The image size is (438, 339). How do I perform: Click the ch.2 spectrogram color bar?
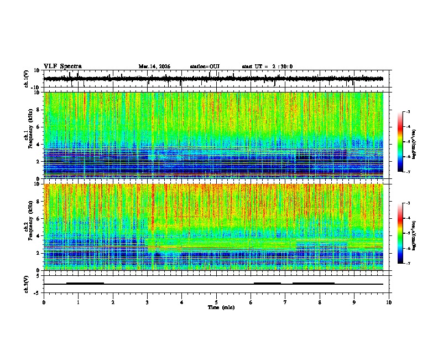400,233
